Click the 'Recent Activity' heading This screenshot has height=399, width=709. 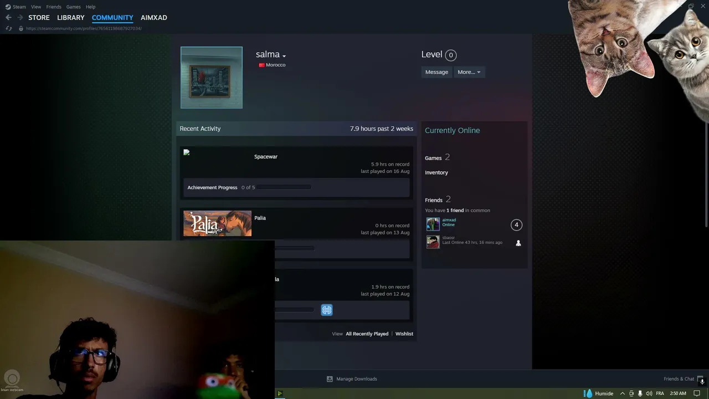[x=200, y=129]
